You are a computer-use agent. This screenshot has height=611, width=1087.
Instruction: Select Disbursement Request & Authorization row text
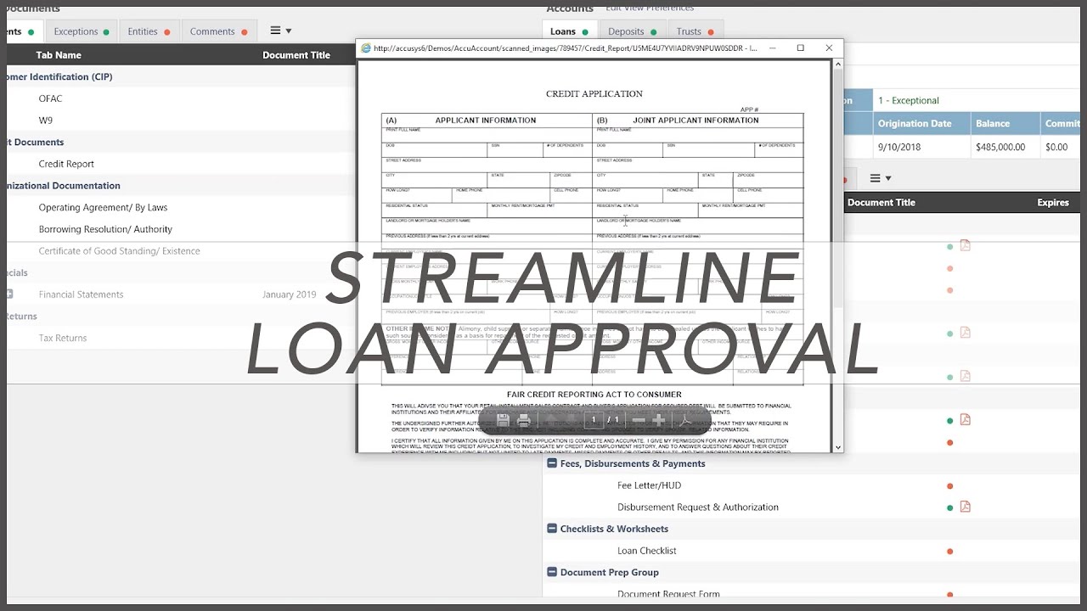[698, 507]
